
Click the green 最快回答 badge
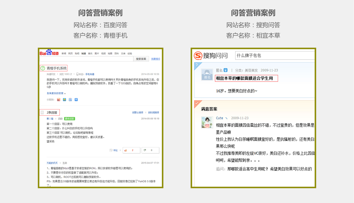click(x=70, y=119)
